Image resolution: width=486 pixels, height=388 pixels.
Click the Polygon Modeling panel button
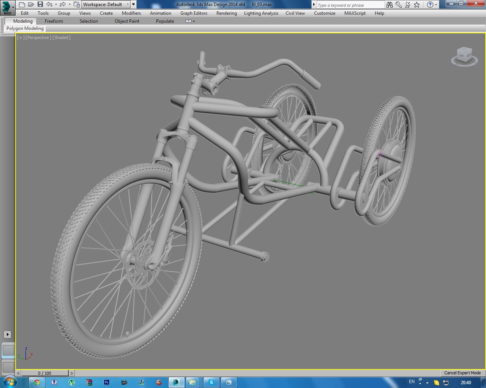pyautogui.click(x=25, y=28)
